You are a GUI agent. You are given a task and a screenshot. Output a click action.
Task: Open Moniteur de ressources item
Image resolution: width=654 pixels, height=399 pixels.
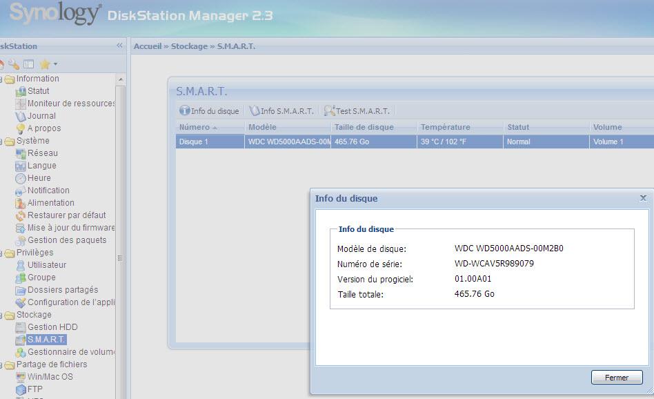[x=71, y=104]
